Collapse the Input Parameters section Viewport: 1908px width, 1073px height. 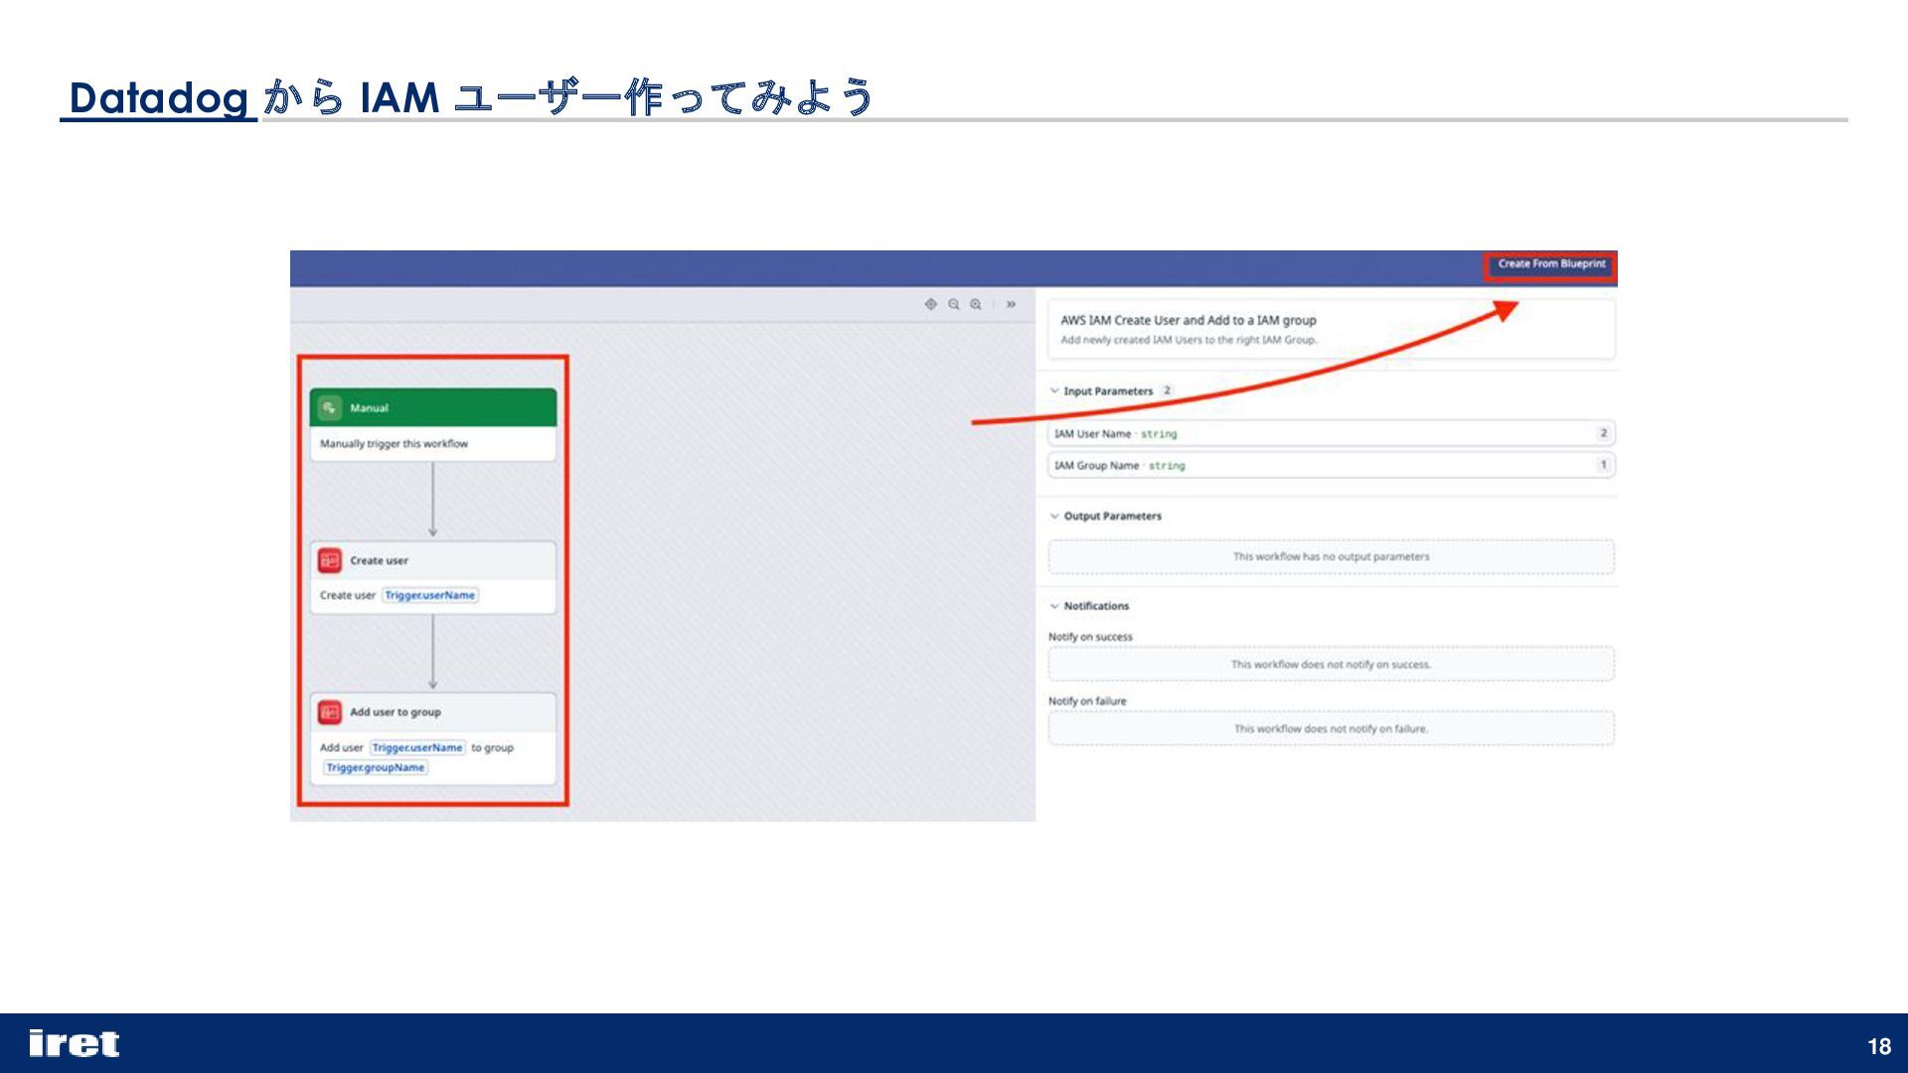[x=1054, y=391]
